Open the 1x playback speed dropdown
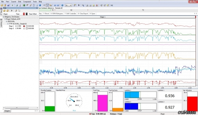Image resolution: width=198 pixels, height=115 pixels. [69, 5]
